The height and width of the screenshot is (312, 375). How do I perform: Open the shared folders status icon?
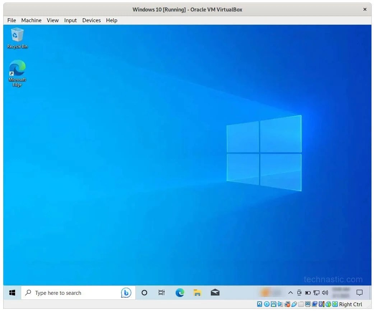301,304
